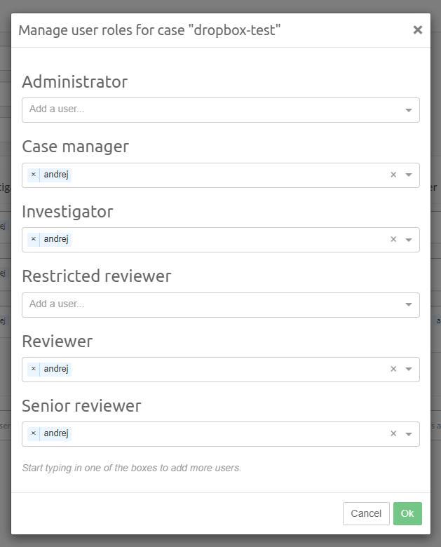The width and height of the screenshot is (441, 547).
Task: Close the Manage user roles dialog
Action: tap(418, 29)
